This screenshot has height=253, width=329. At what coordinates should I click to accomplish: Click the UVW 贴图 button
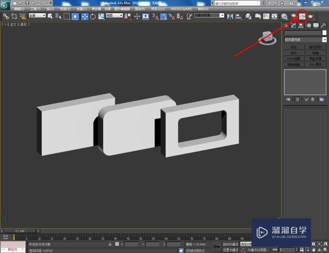tap(293, 58)
